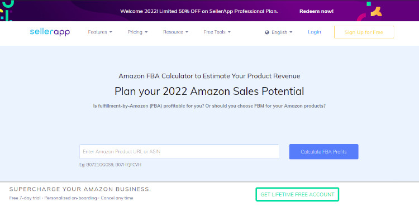Expand the Features dropdown arrow
Image resolution: width=419 pixels, height=206 pixels.
click(x=111, y=32)
